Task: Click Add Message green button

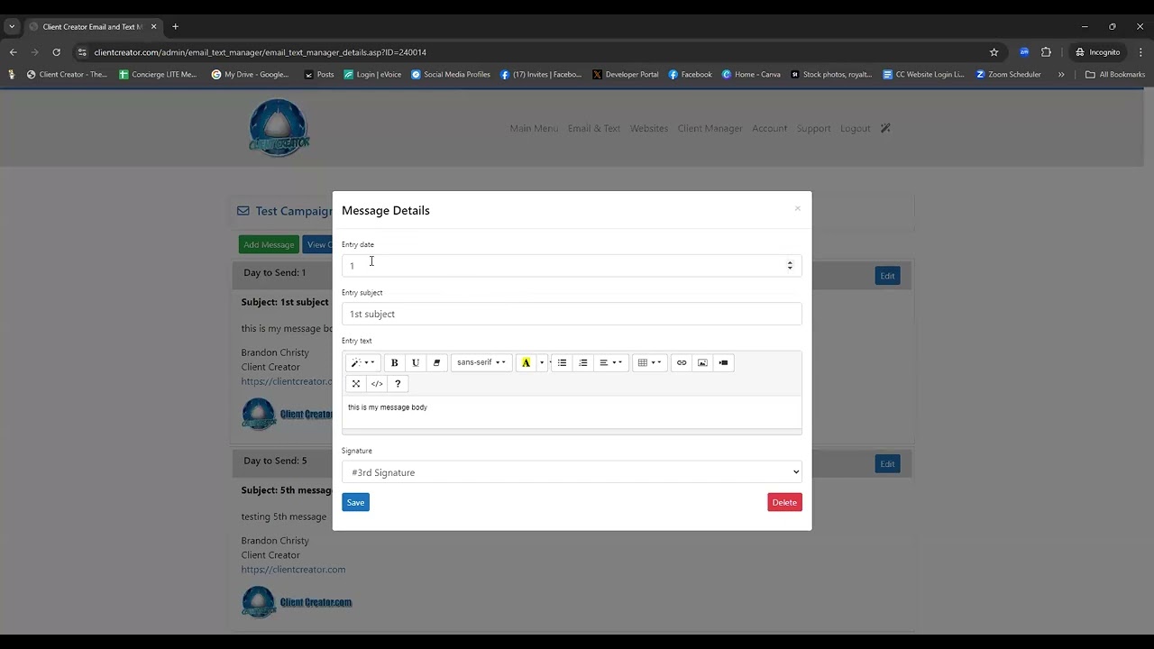Action: point(269,244)
